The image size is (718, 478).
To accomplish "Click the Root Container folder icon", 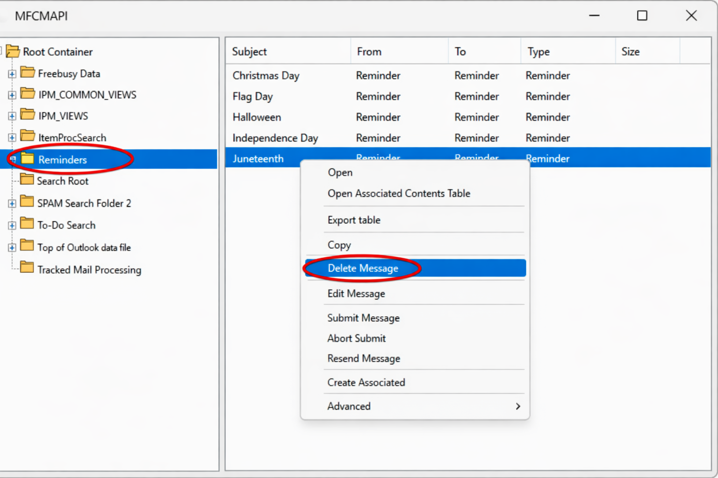I will pos(14,51).
